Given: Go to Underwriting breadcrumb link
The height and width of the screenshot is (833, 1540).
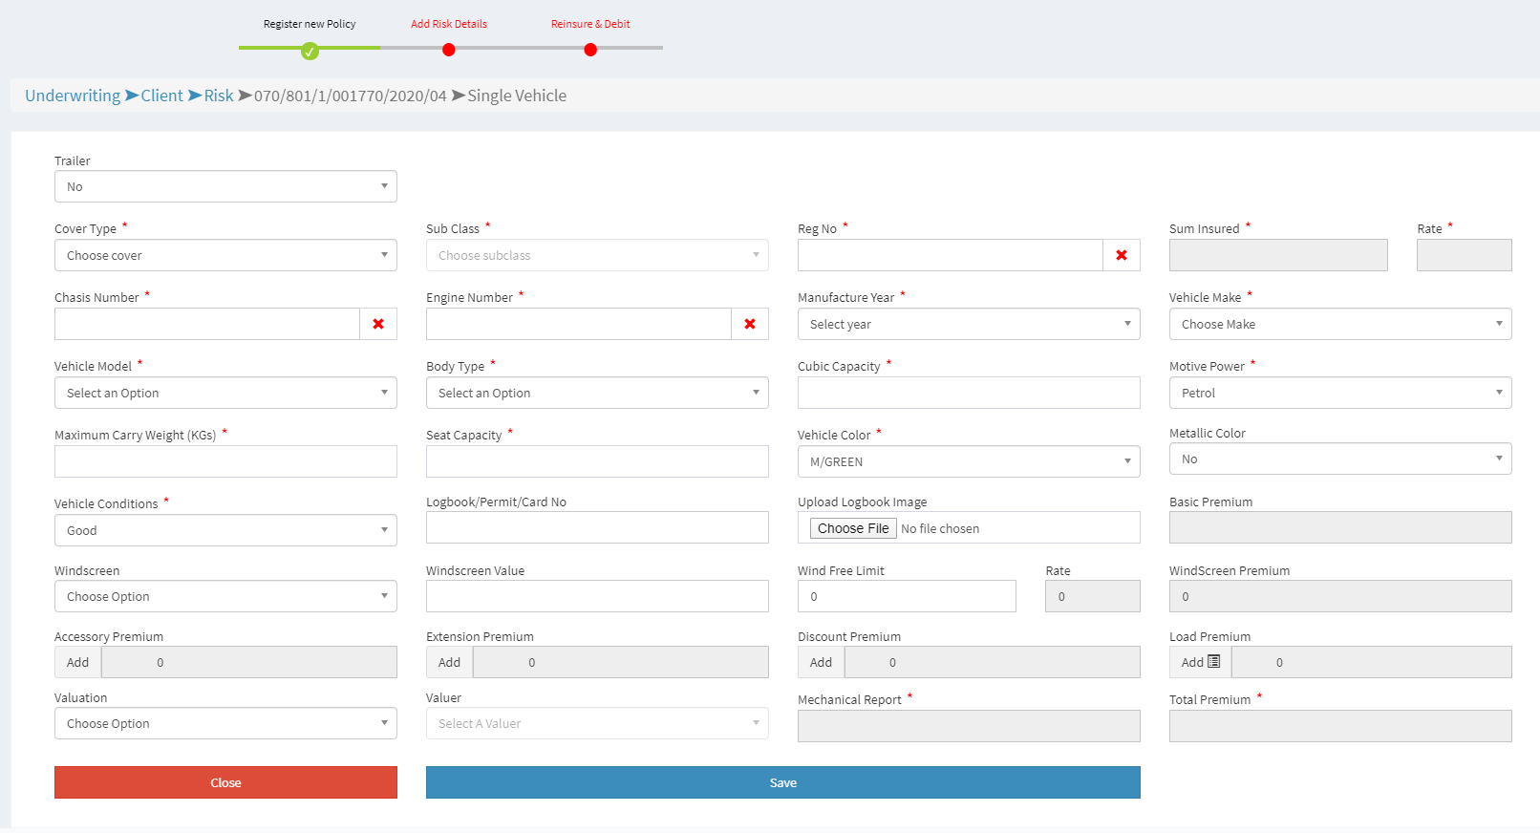Looking at the screenshot, I should [73, 96].
